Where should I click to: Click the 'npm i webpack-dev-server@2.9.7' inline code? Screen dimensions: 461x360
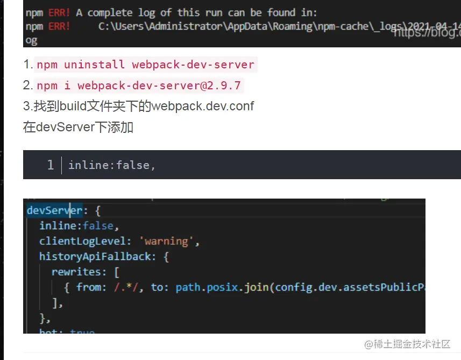(x=139, y=86)
